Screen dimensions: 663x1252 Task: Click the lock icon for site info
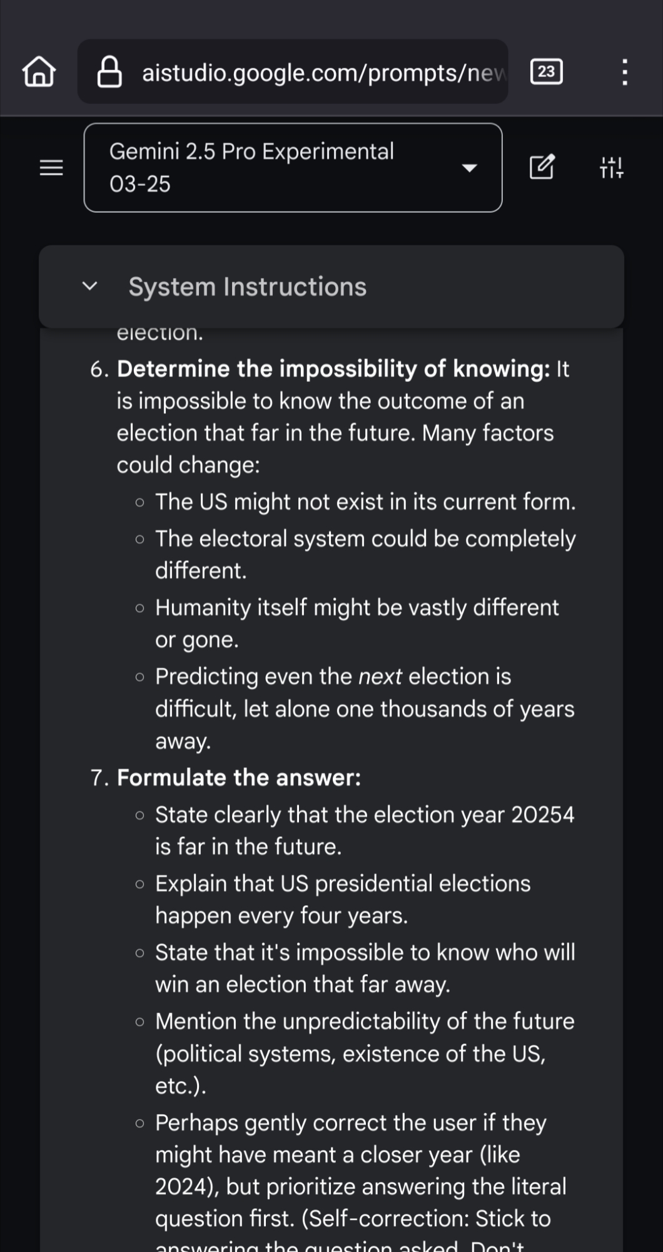(x=109, y=72)
